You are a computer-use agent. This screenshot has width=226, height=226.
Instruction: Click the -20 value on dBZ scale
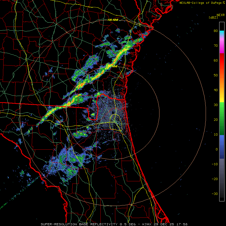[215, 179]
